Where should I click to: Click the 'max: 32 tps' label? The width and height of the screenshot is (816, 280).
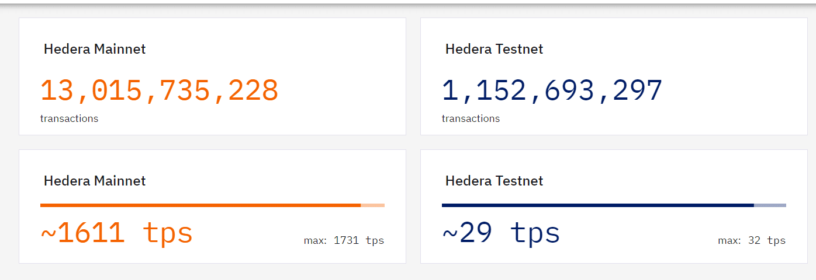point(752,240)
